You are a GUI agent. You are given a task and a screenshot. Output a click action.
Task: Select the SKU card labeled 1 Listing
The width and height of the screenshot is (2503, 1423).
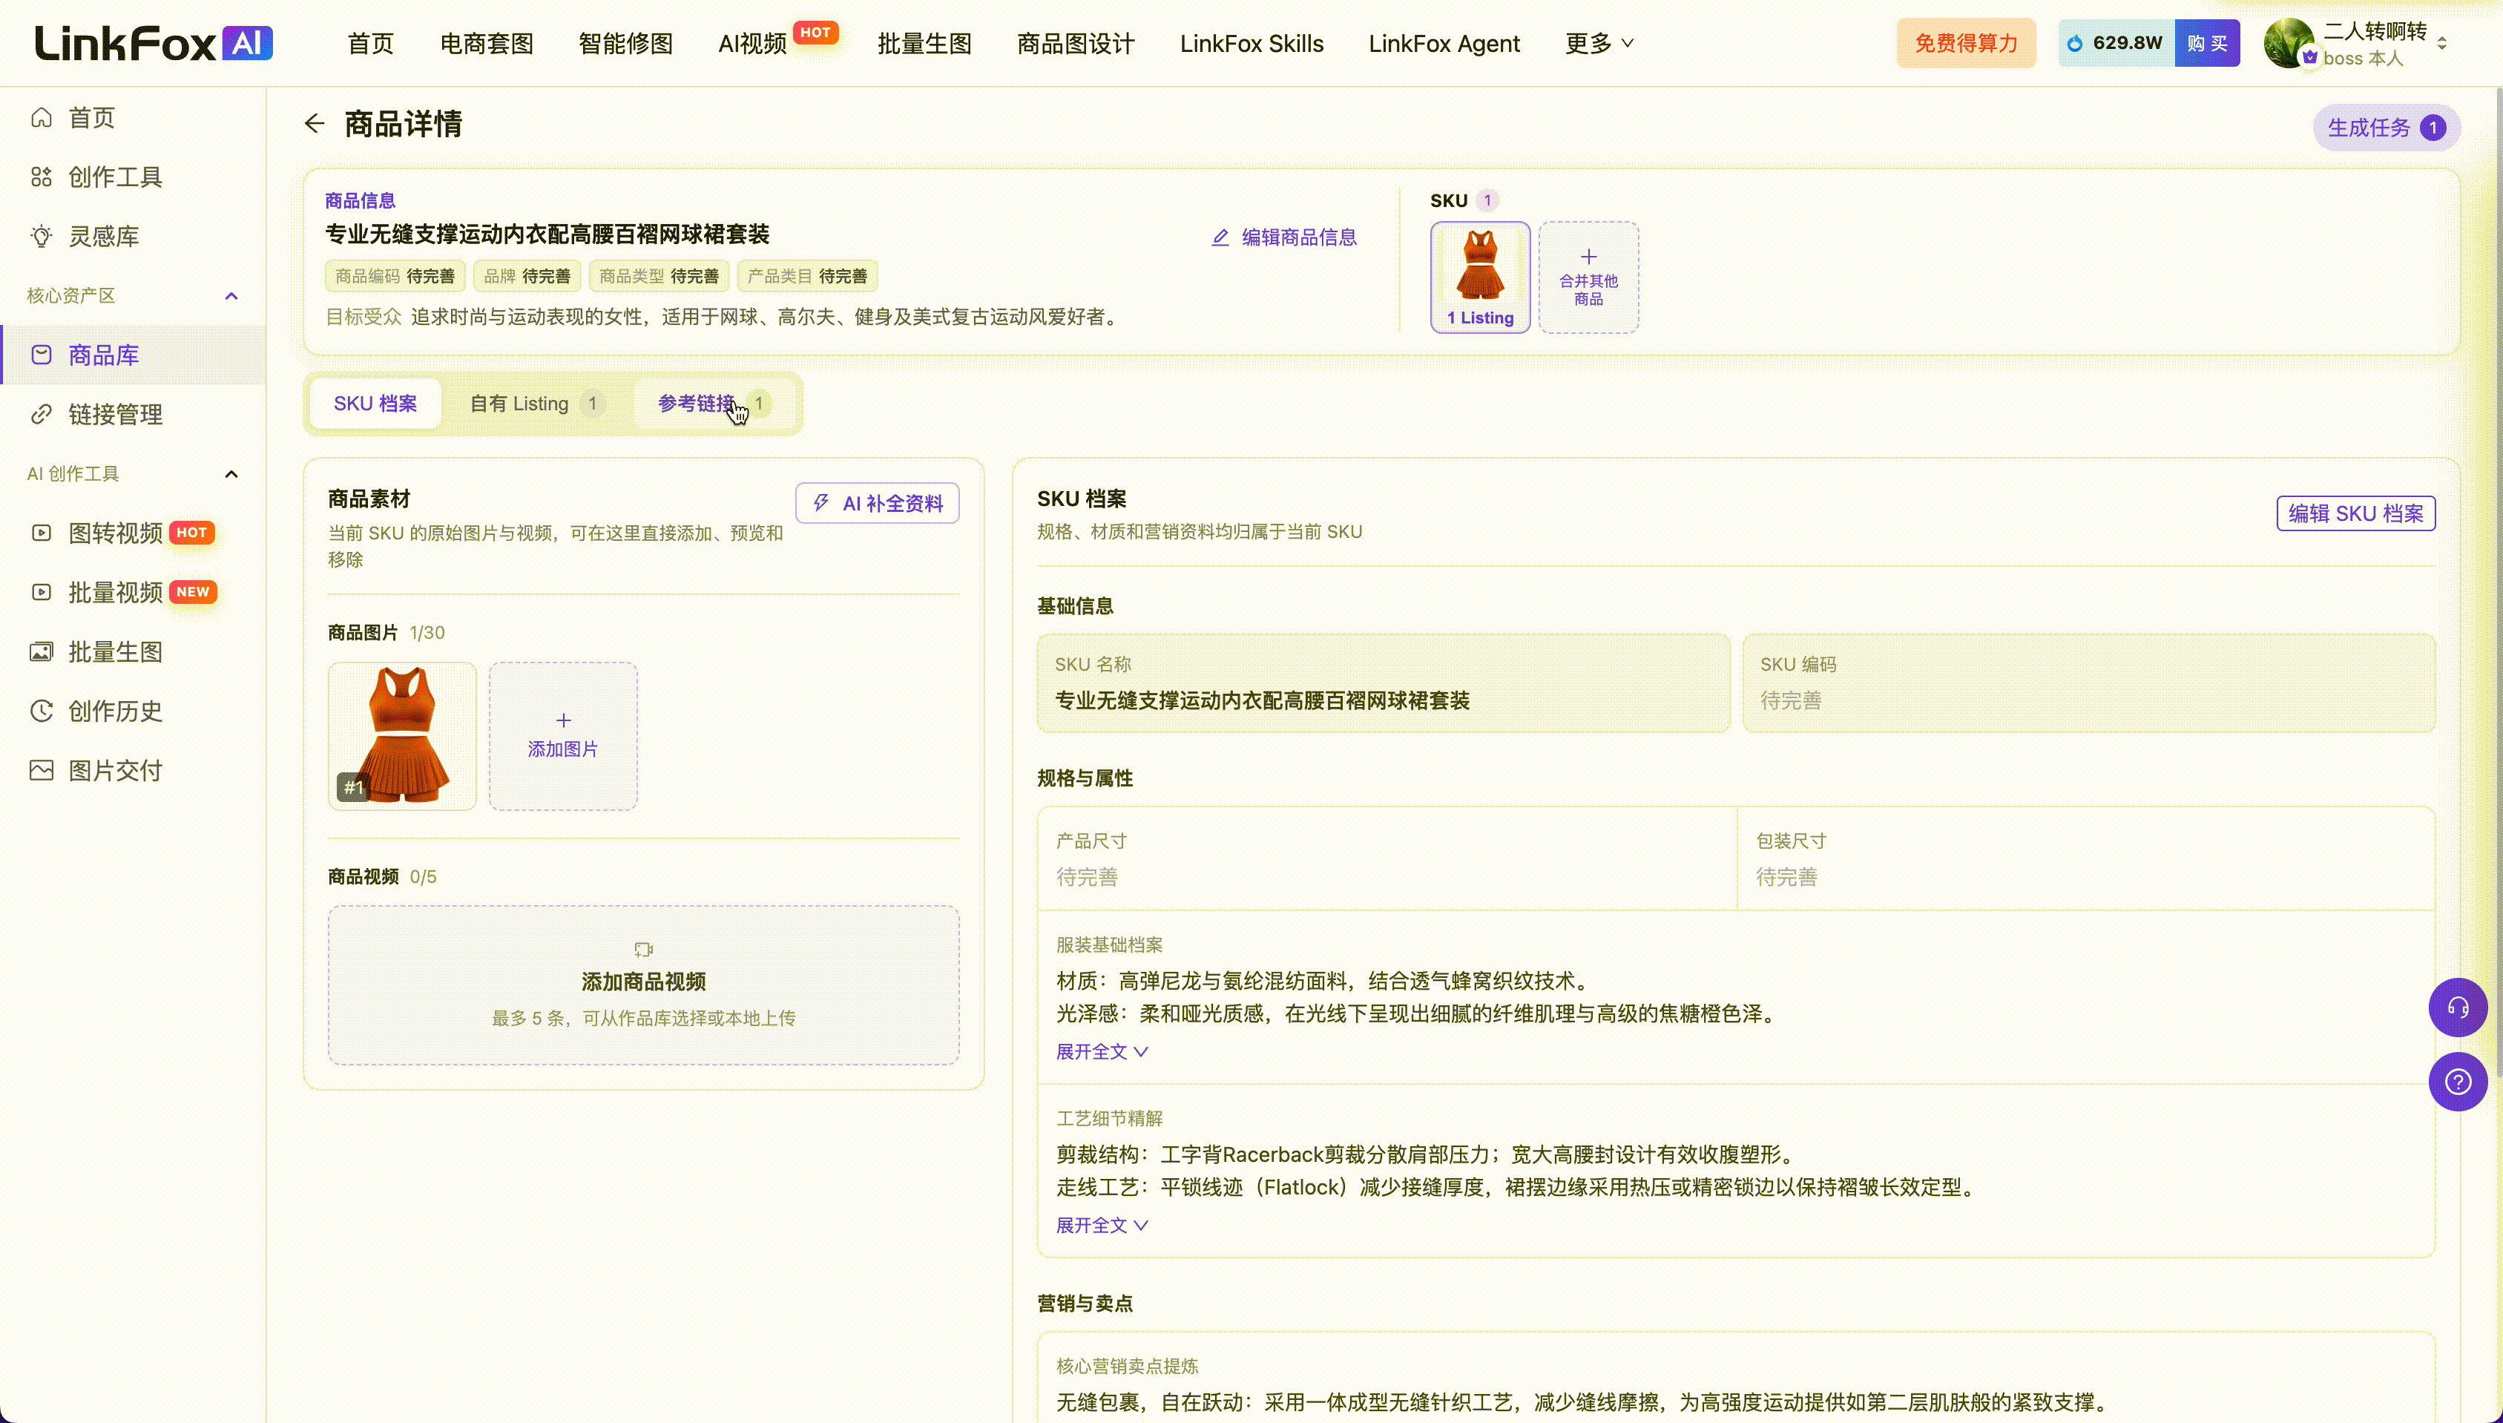click(x=1480, y=277)
